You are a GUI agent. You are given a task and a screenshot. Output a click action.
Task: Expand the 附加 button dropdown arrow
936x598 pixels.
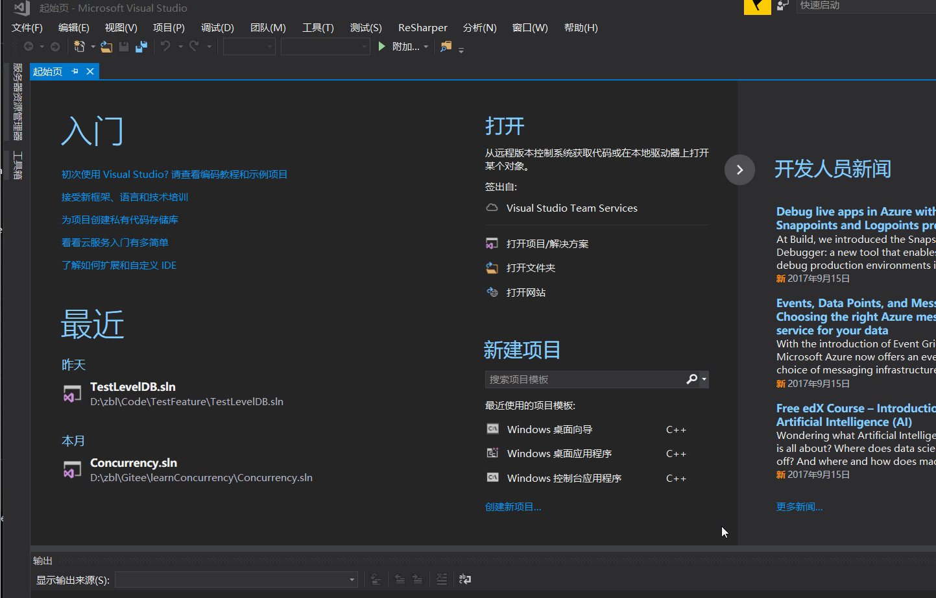pos(426,47)
